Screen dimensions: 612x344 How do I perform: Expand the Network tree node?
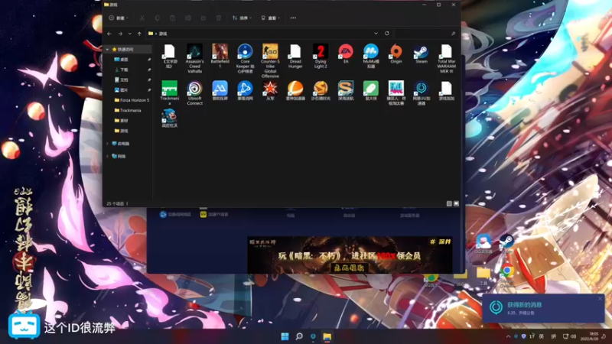coord(107,157)
